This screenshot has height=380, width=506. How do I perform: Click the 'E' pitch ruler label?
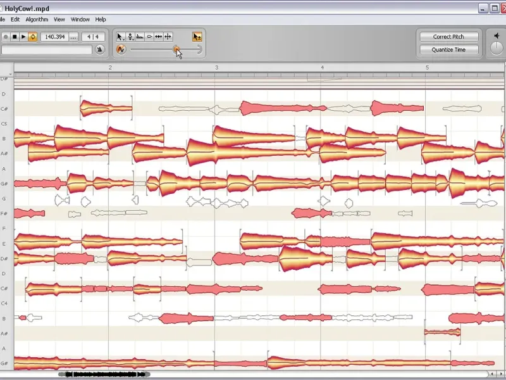coord(4,244)
